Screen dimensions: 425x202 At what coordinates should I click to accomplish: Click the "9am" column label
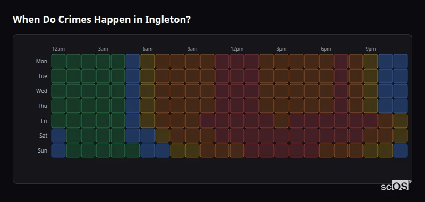[192, 49]
